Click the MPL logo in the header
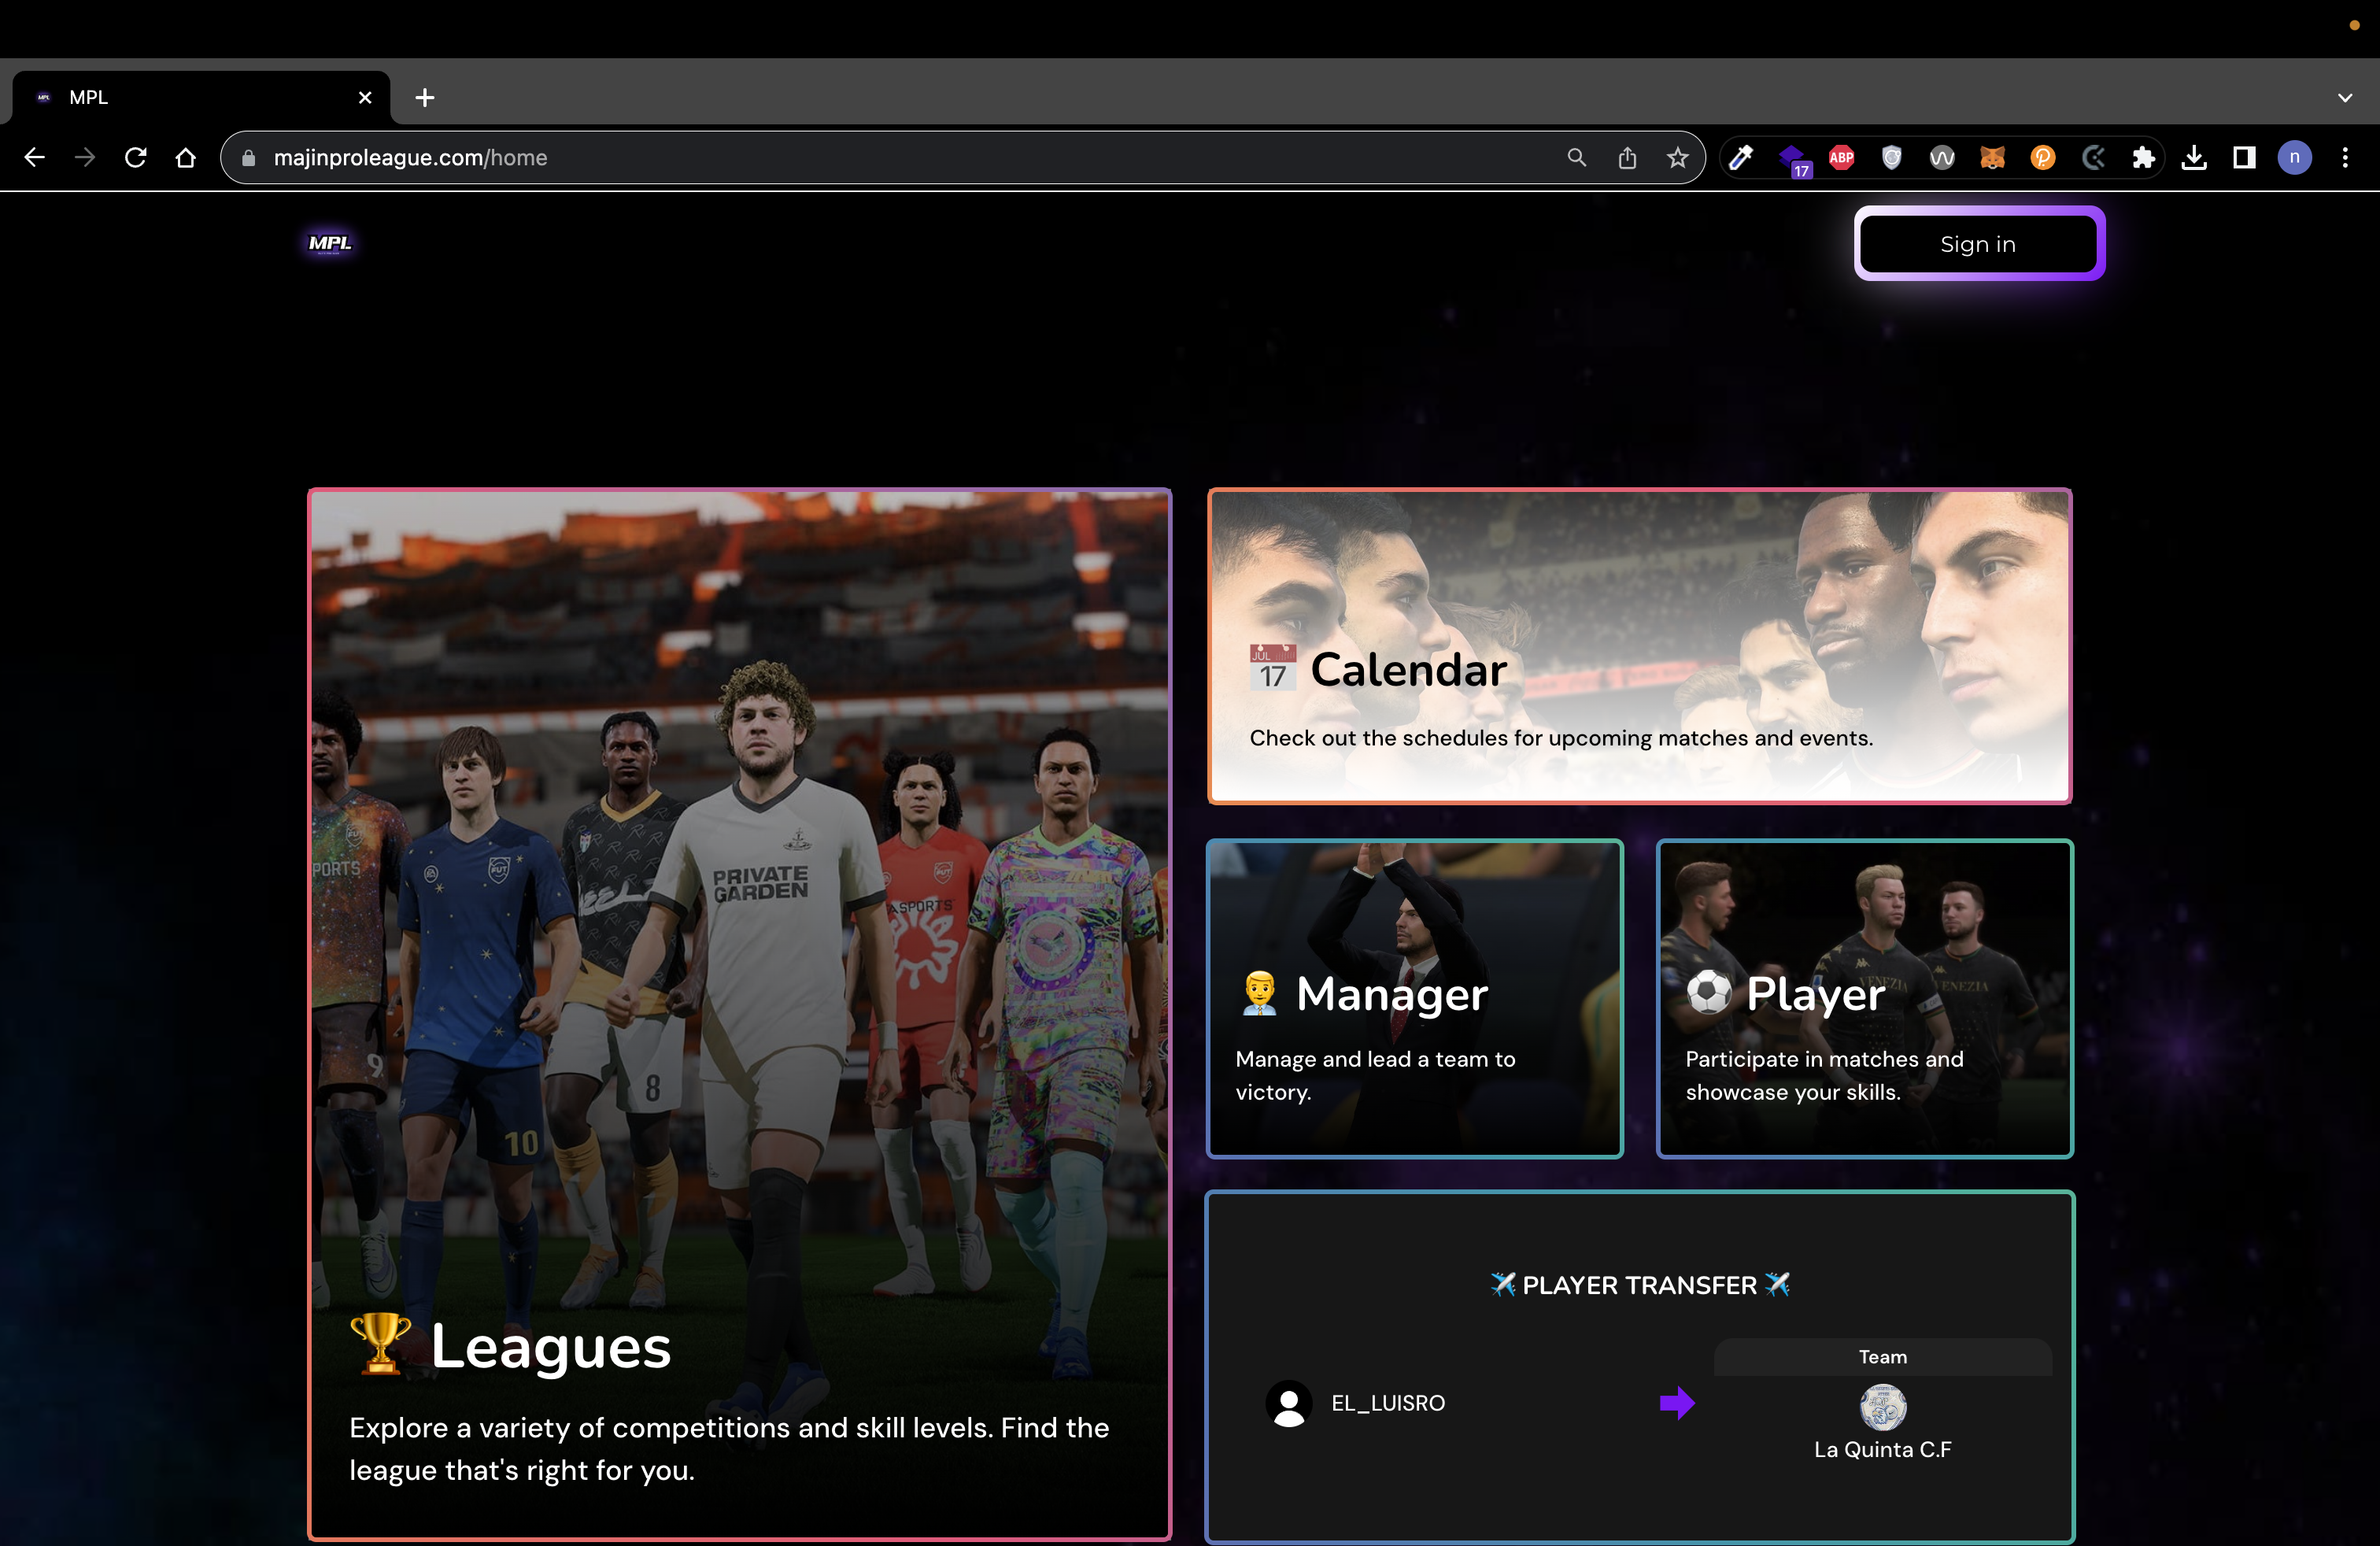 (330, 243)
